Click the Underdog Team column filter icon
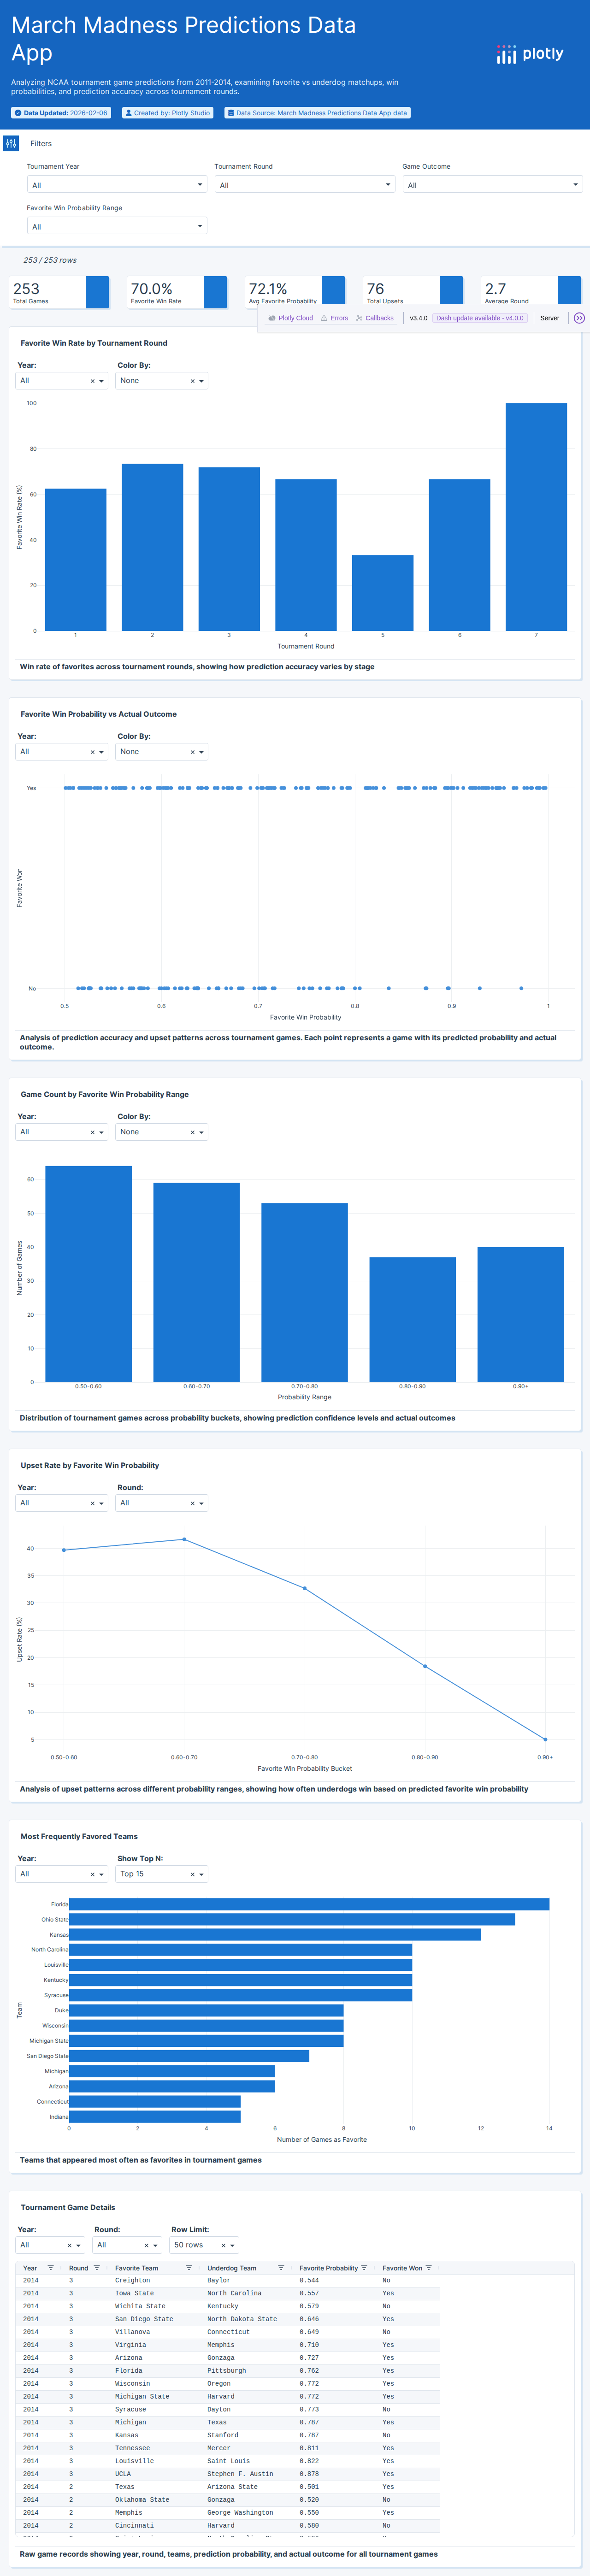This screenshot has height=2576, width=590. 281,2268
